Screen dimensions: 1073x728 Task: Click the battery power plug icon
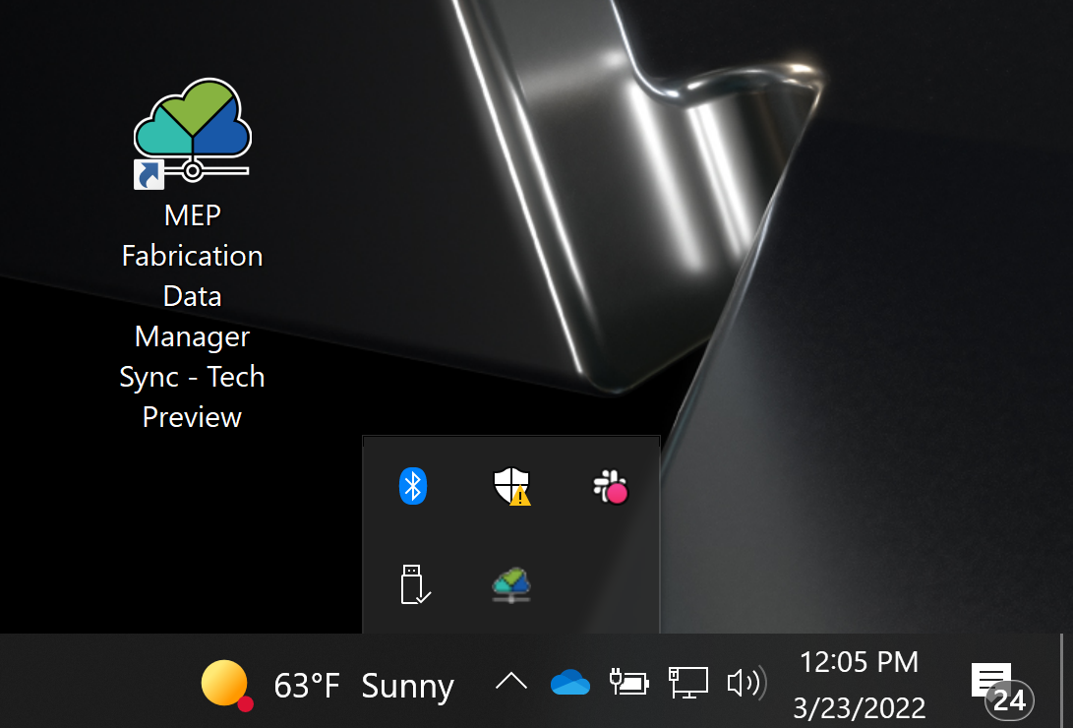click(629, 682)
